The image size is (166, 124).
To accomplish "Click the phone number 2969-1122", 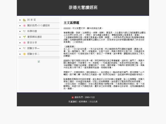I will tap(90, 97).
